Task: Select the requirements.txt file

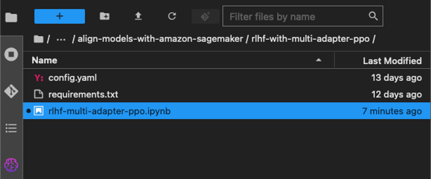Action: (x=83, y=95)
